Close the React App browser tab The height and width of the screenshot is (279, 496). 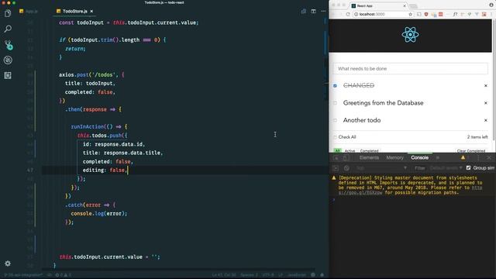(x=405, y=5)
